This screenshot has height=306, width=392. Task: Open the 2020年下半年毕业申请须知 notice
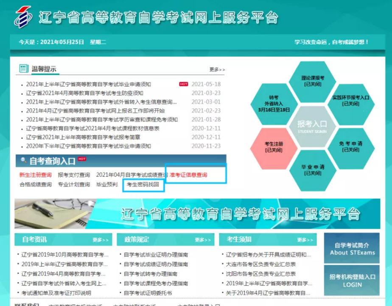pos(89,146)
